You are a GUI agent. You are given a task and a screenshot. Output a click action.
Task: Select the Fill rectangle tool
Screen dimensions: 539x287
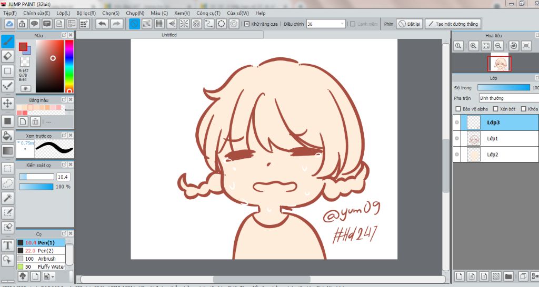click(7, 121)
